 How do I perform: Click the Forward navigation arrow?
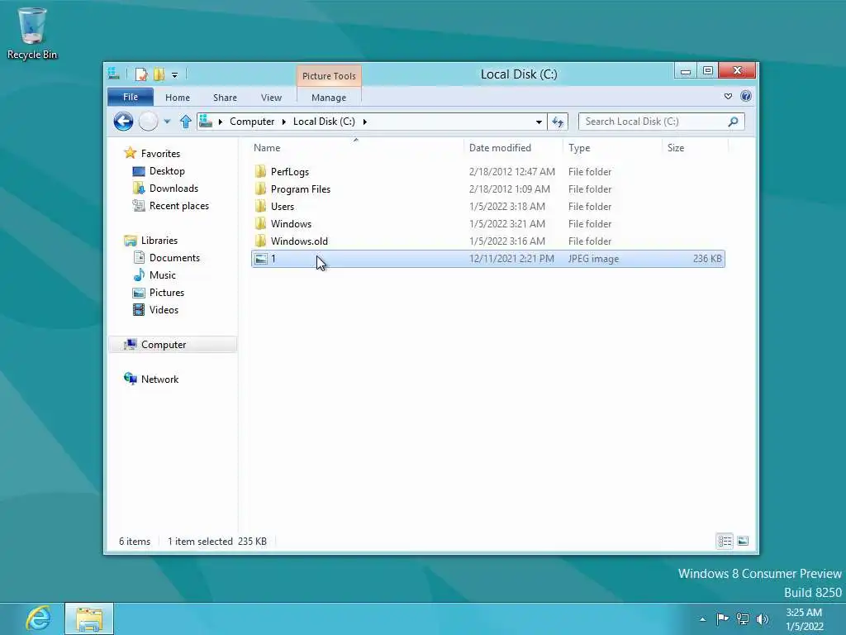(x=149, y=122)
